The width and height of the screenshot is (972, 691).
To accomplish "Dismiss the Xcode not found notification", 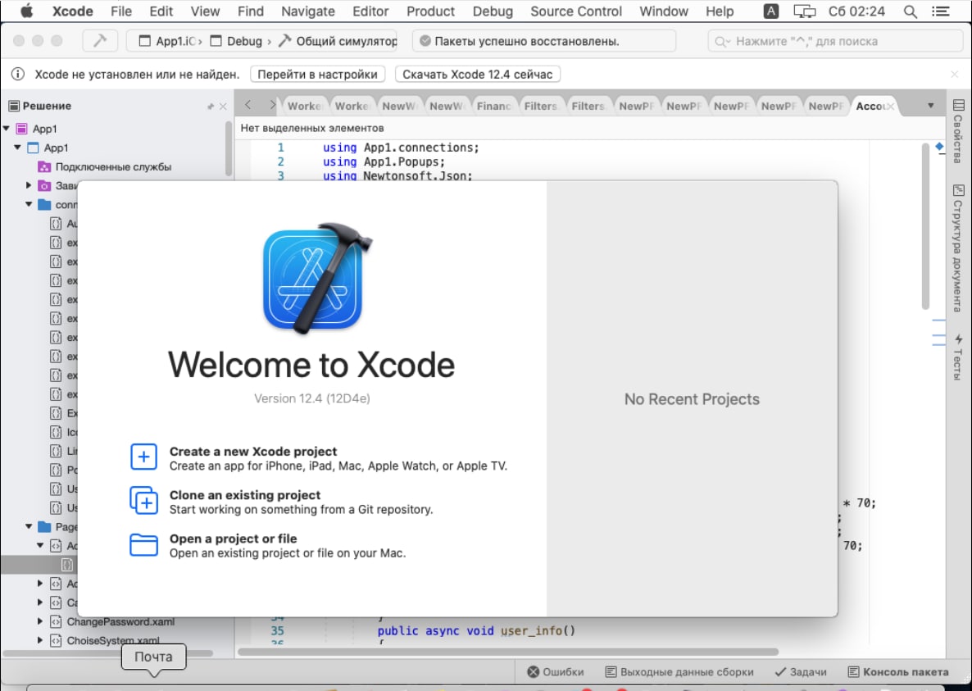I will pos(955,75).
